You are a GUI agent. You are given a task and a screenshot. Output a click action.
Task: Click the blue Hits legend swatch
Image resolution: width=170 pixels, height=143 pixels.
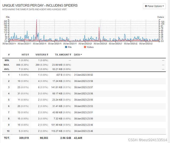(x=66, y=47)
